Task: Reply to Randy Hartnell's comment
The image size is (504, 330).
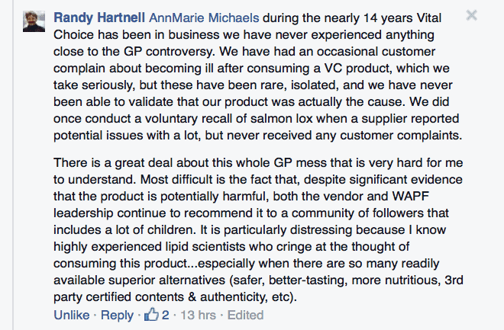Action: click(117, 315)
